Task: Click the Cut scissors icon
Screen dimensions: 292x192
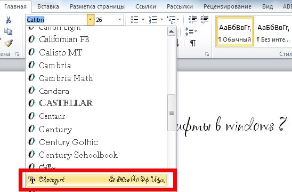Action: click(x=8, y=20)
